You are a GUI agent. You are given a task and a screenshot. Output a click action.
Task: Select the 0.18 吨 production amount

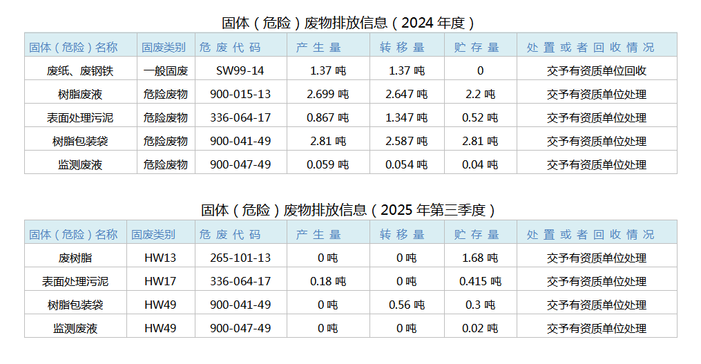[x=327, y=281]
